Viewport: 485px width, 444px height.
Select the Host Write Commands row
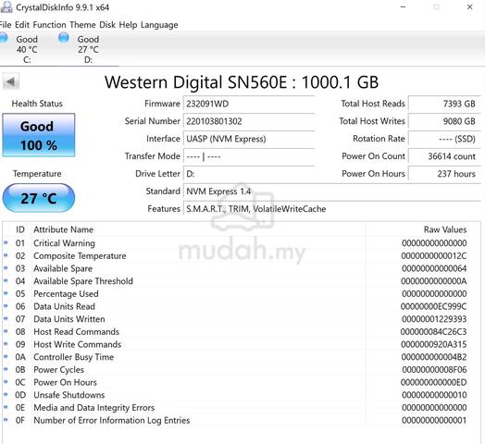tap(235, 344)
